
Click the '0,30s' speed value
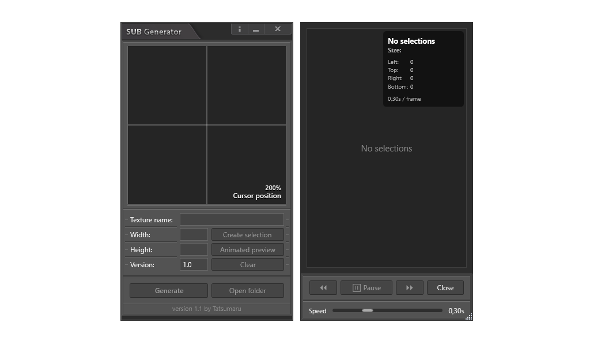click(456, 311)
